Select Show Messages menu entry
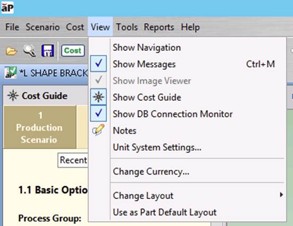The height and width of the screenshot is (226, 293). pyautogui.click(x=187, y=64)
